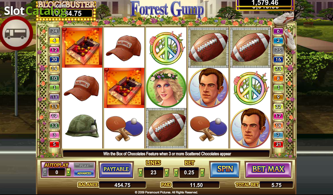333x195 pixels.
Task: Click the blonde woman portrait symbol
Action: 166,87
